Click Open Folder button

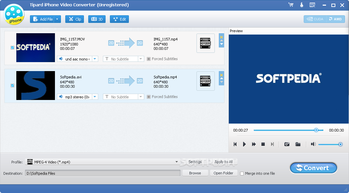click(223, 173)
